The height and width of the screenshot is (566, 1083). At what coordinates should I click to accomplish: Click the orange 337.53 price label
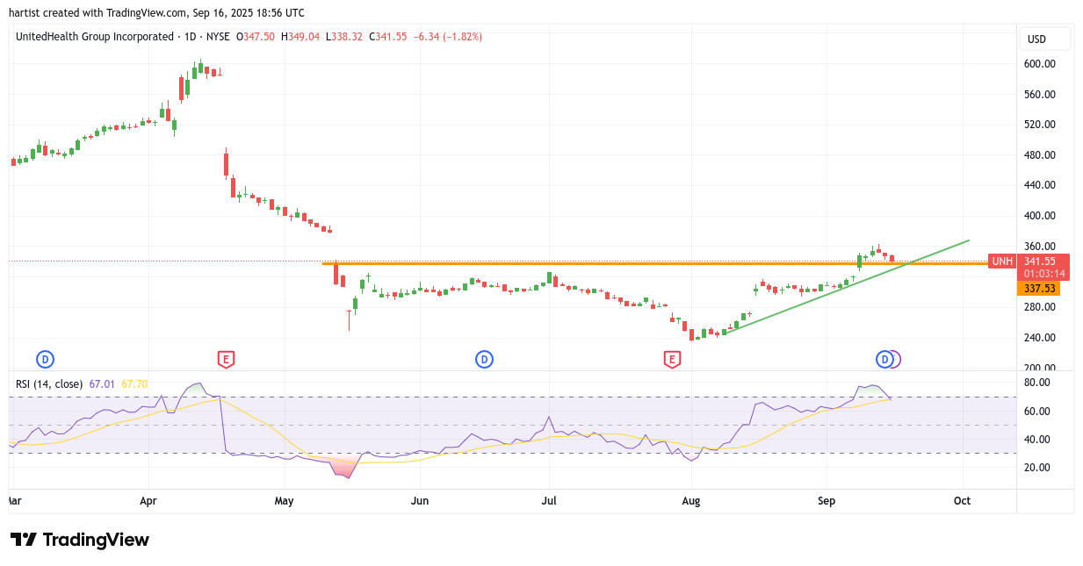tap(1039, 288)
